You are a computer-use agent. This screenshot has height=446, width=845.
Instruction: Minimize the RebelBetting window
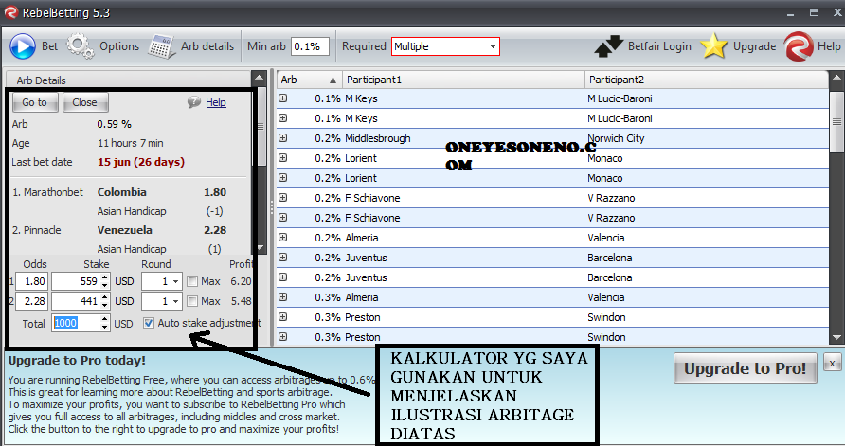(791, 13)
